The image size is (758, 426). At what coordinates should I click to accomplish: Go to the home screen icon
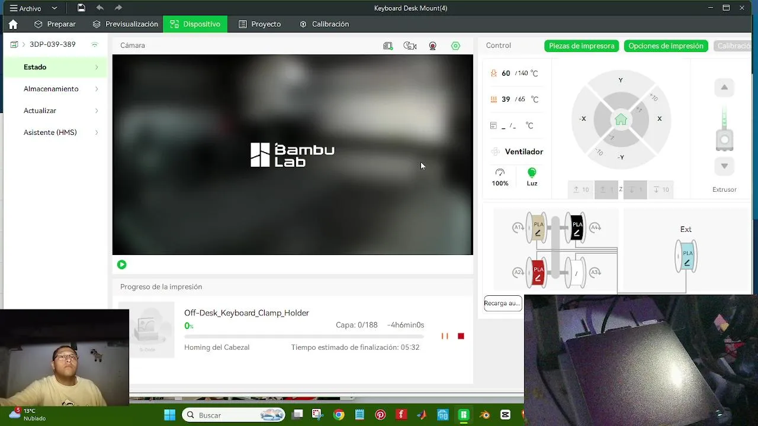click(x=13, y=24)
